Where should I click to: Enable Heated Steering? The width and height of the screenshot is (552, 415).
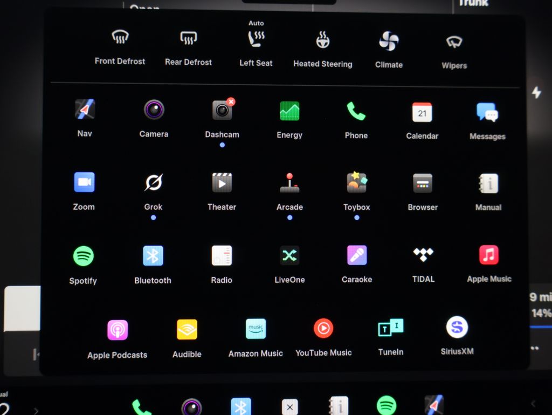click(x=322, y=40)
